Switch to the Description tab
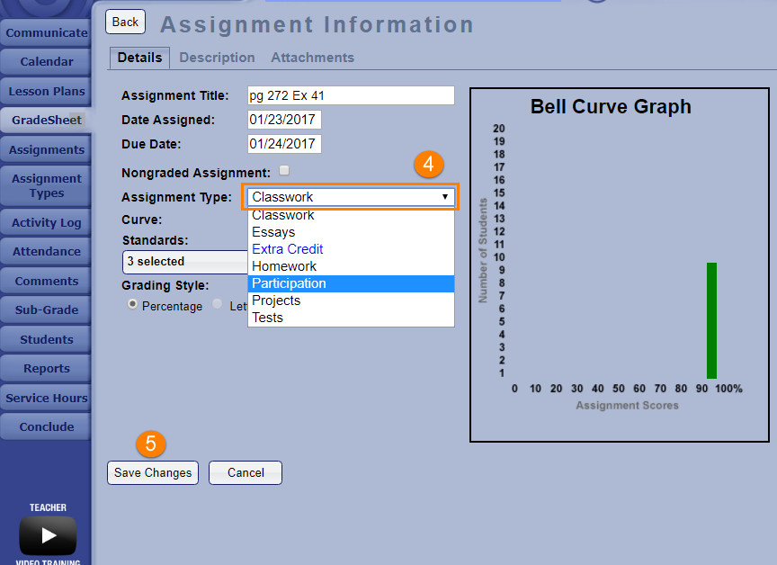The height and width of the screenshot is (565, 777). [217, 58]
